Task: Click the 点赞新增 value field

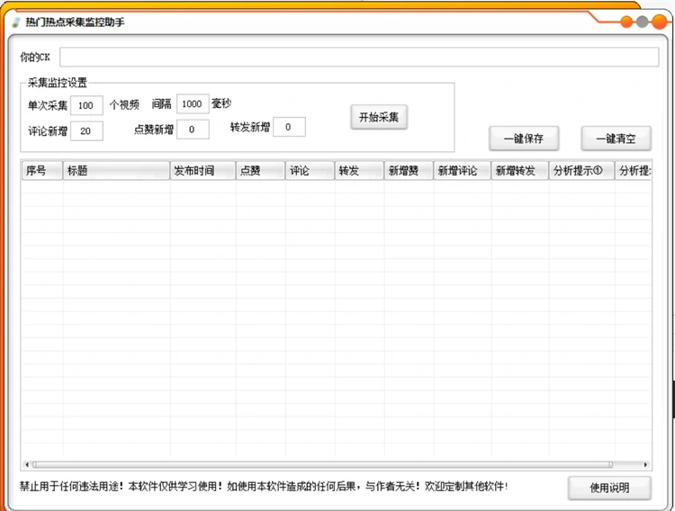Action: [x=193, y=130]
